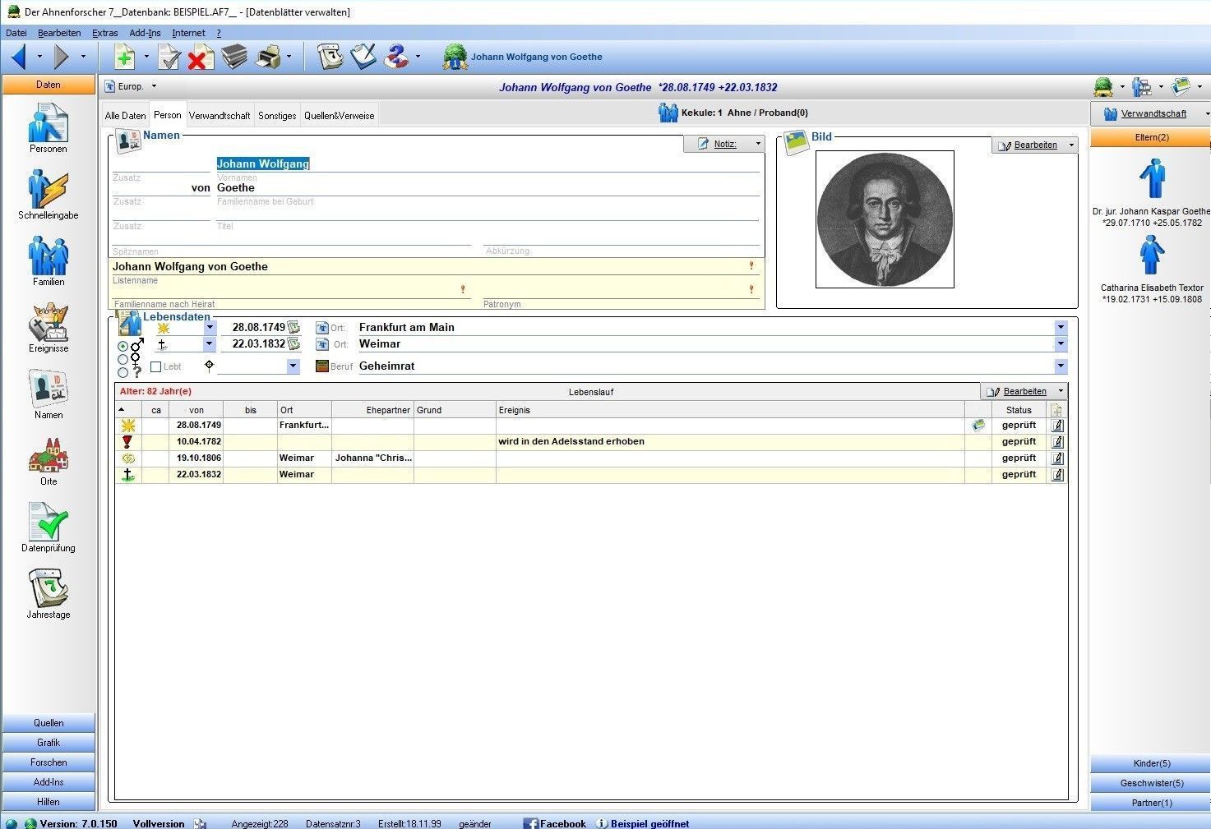Enable the Lebt checkbox
The image size is (1211, 829).
tap(156, 366)
